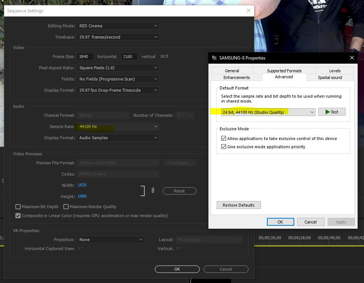Screen dimensions: 364x283
Task: Click the Restore Defaults button
Action: 239,205
